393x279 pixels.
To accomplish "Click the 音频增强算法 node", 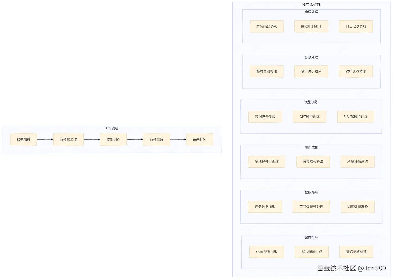I will (313, 162).
